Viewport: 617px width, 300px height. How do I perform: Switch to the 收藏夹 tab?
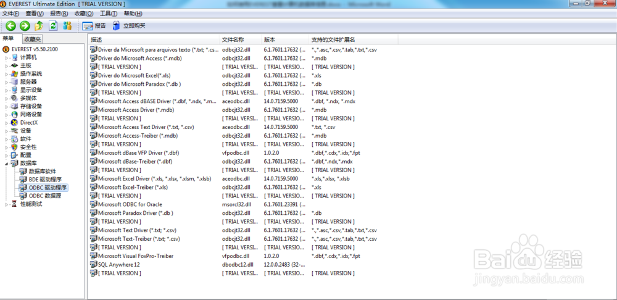(32, 40)
